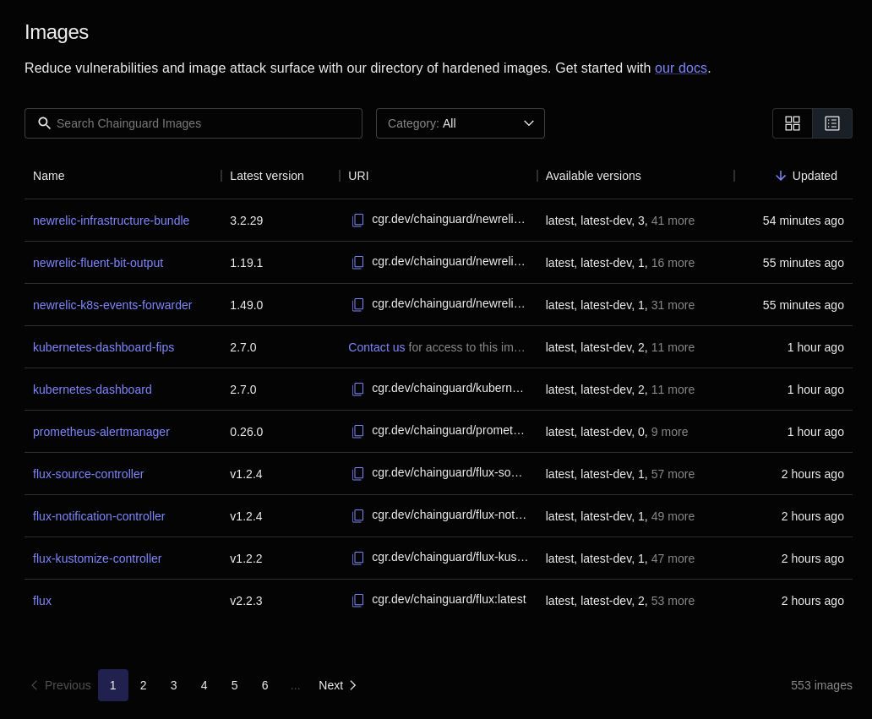Viewport: 872px width, 719px height.
Task: Switch to list view layout
Action: point(831,123)
